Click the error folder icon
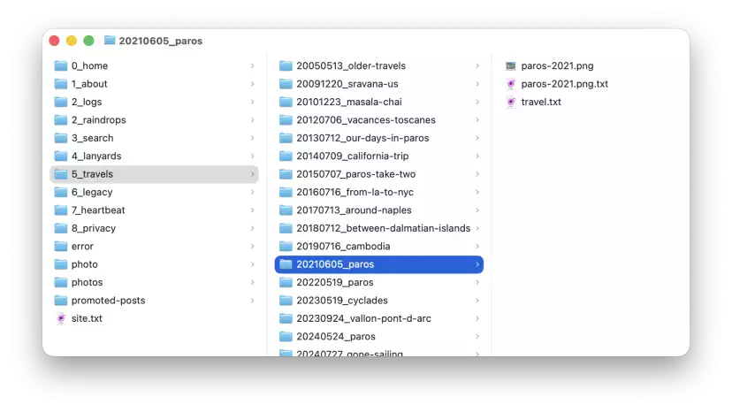Viewport: 732px width, 412px height. (x=61, y=246)
